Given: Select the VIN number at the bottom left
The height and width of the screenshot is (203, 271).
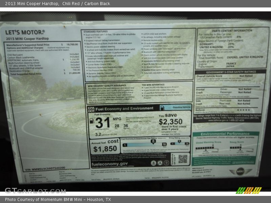Looking at the screenshot, I should [x=45, y=168].
